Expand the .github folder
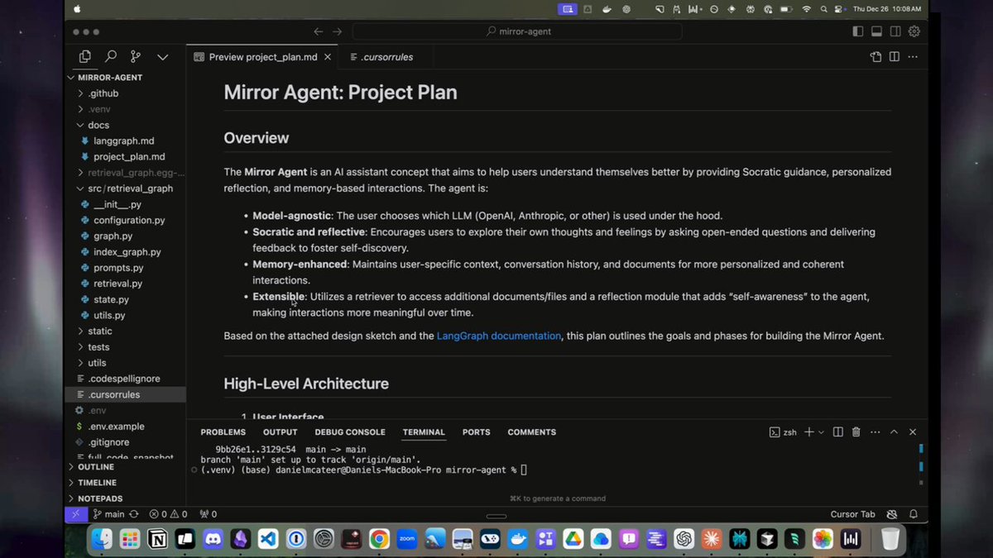This screenshot has height=558, width=993. pyautogui.click(x=125, y=93)
